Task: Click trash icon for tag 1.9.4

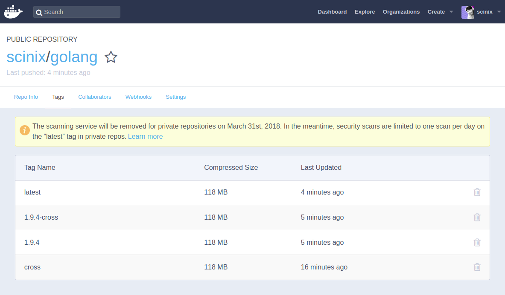Action: 477,243
